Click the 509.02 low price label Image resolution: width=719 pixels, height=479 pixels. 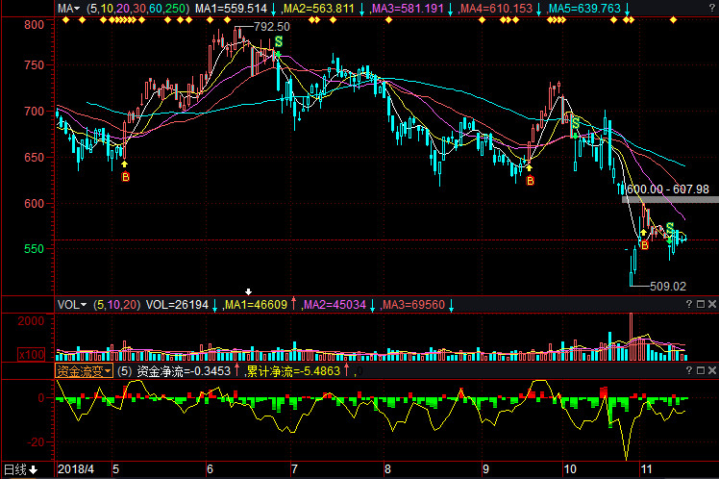coord(665,286)
